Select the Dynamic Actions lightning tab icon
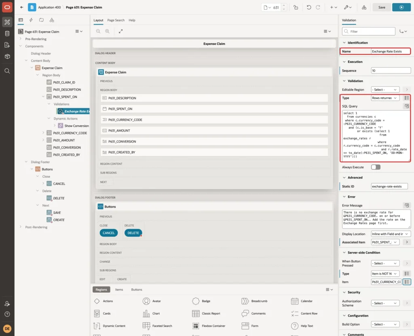Screen dimensions: 414x336 pos(31,20)
